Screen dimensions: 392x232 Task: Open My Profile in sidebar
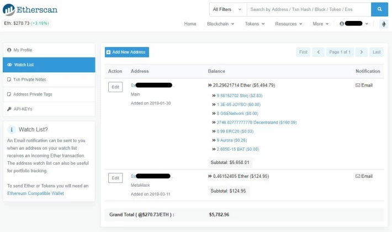click(49, 50)
